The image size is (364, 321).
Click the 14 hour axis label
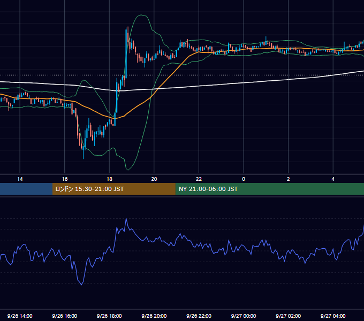(x=20, y=179)
